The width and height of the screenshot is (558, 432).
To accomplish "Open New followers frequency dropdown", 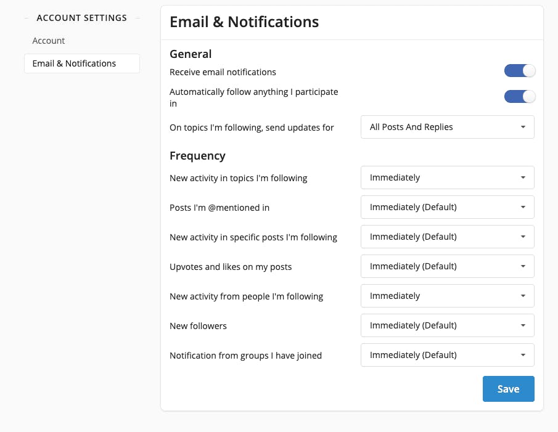I will pyautogui.click(x=448, y=325).
